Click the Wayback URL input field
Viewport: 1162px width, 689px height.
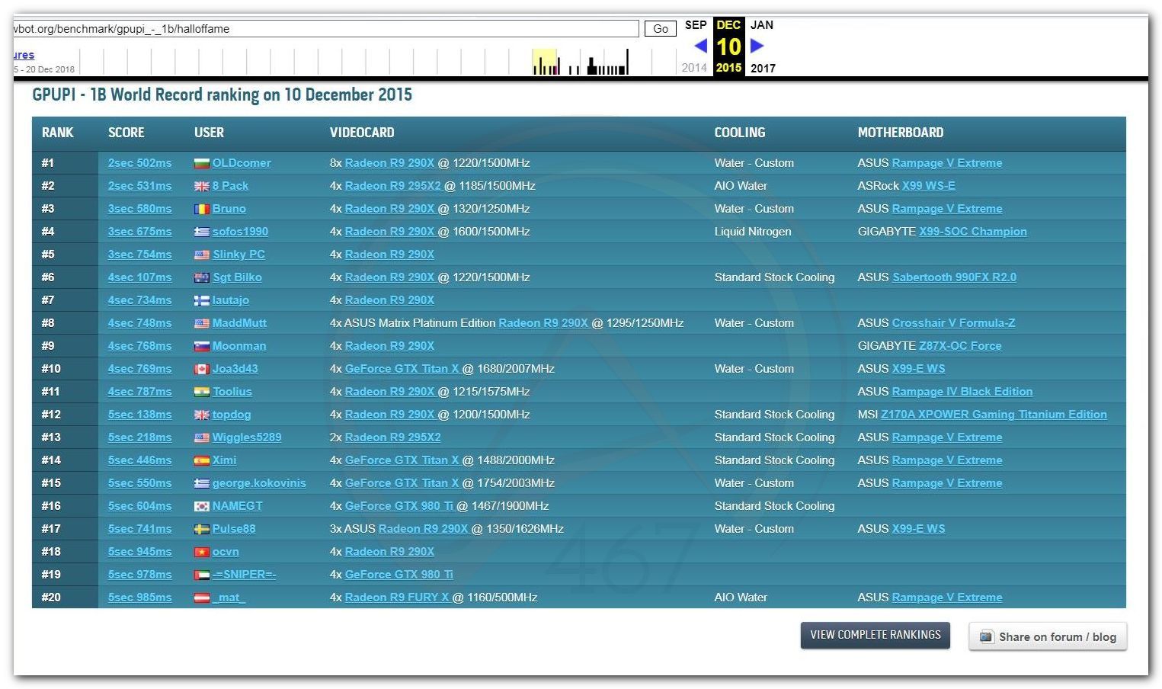click(x=325, y=29)
